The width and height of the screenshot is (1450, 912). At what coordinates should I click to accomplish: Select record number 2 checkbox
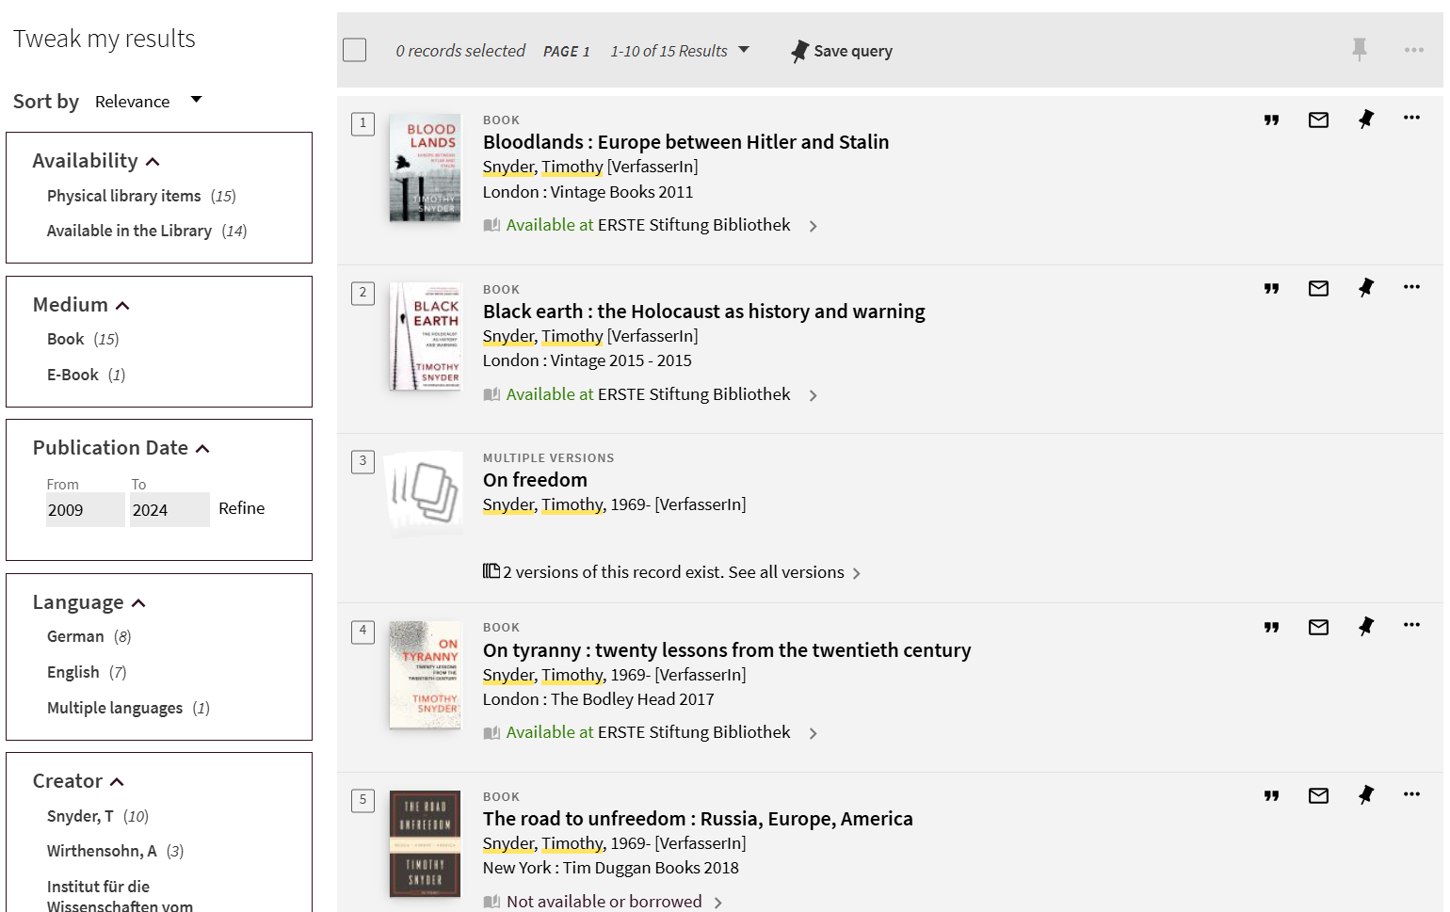362,293
